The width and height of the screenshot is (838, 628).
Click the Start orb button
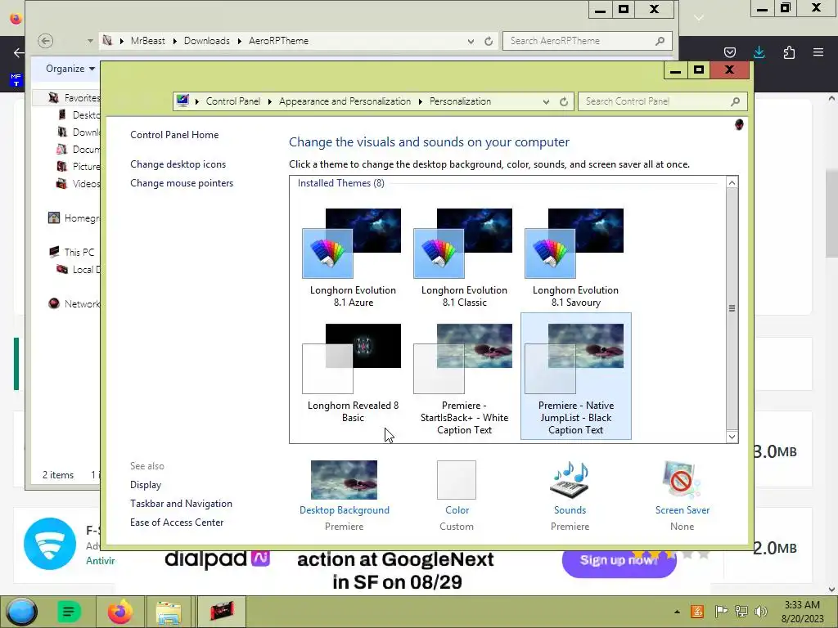point(22,612)
